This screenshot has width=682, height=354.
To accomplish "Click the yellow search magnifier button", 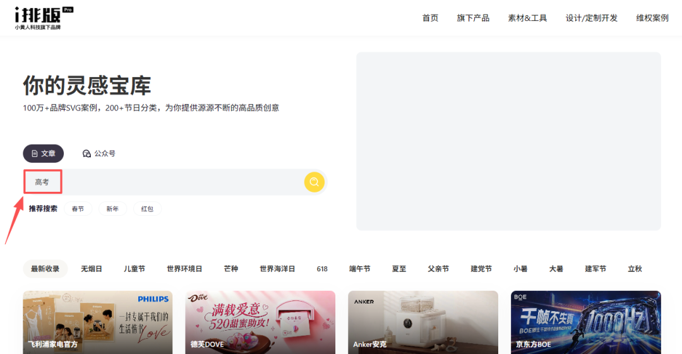I will tap(314, 182).
